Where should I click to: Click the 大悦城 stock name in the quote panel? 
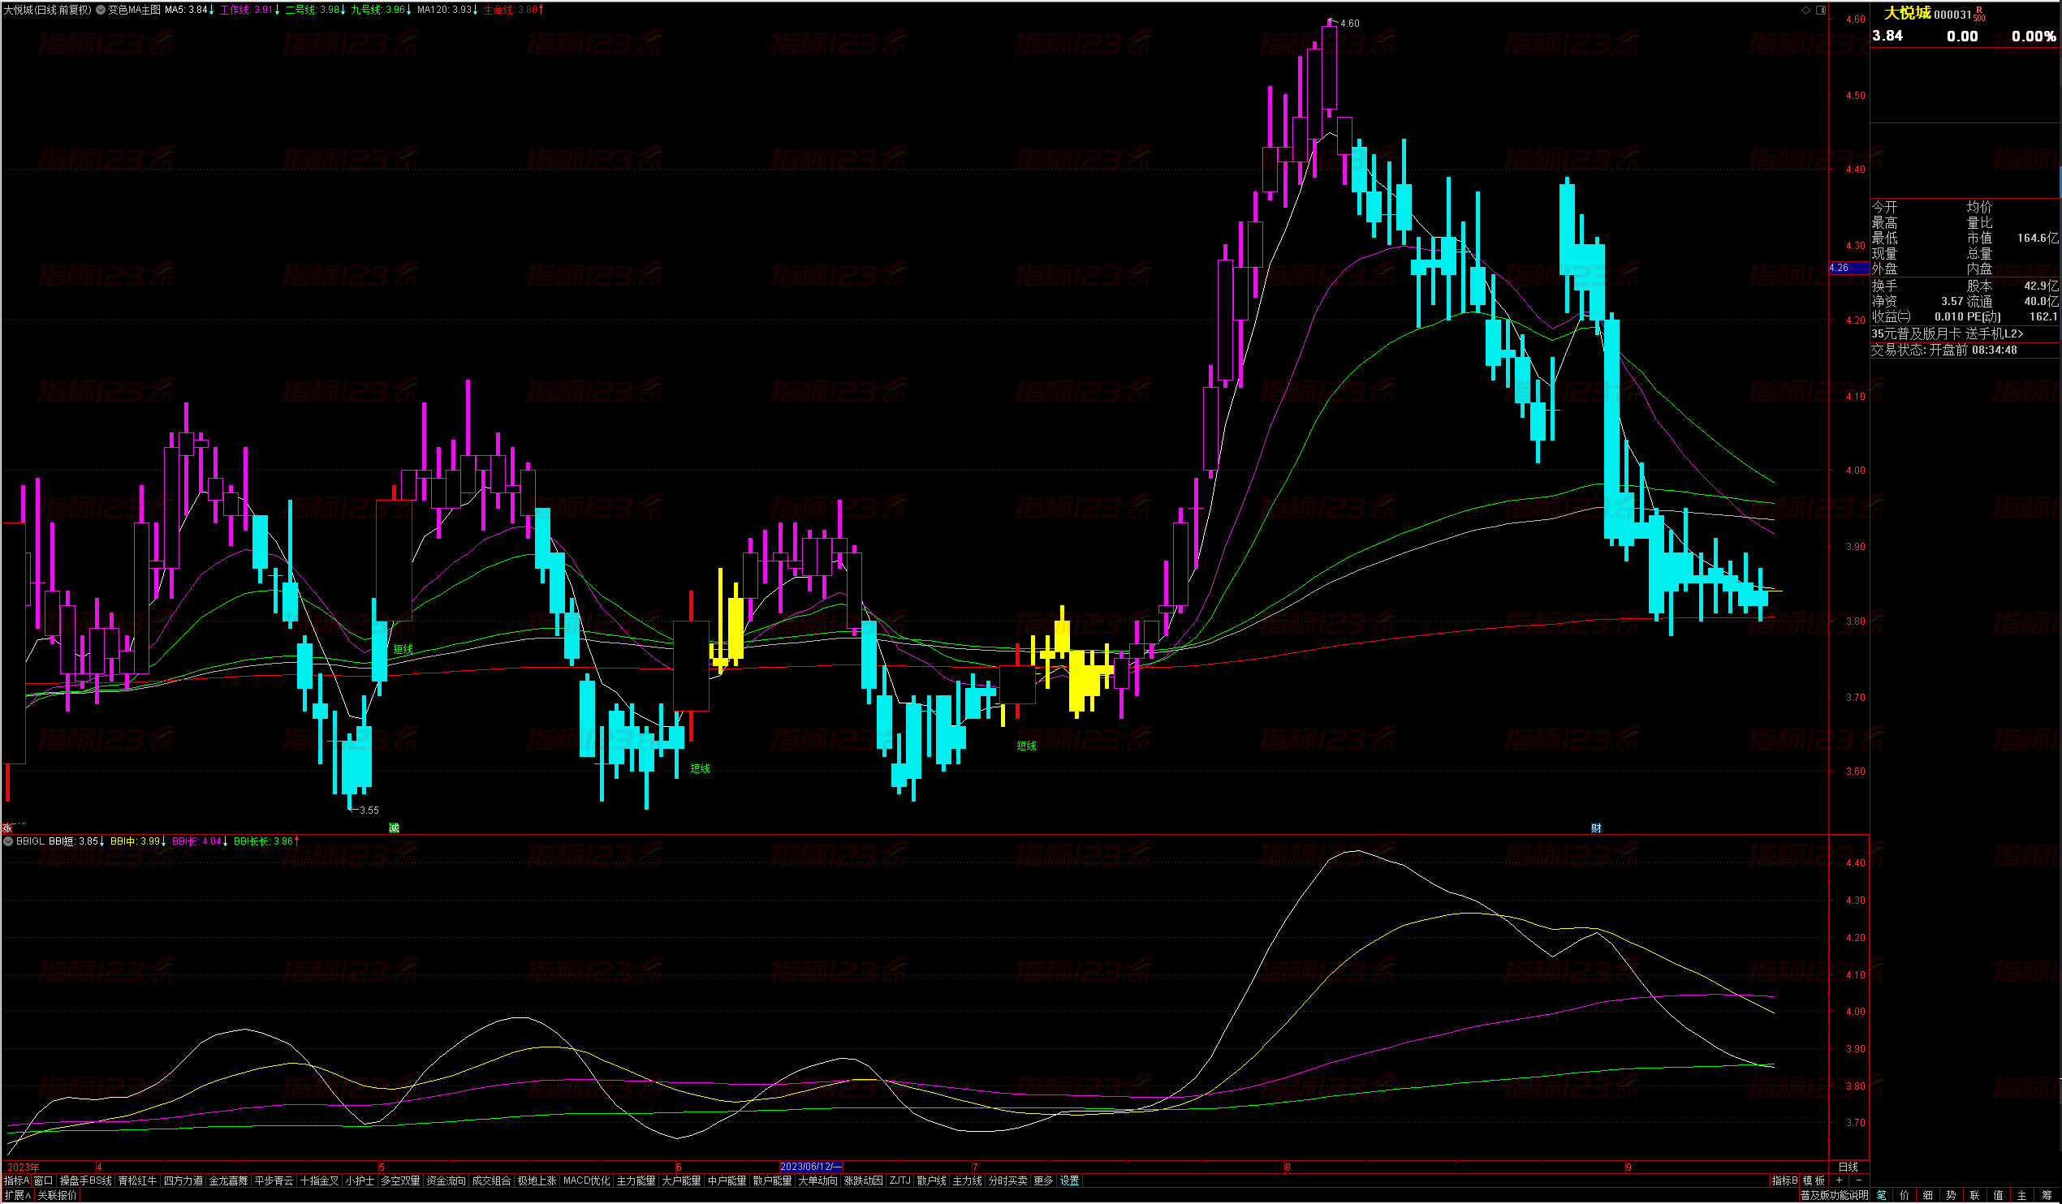[x=1908, y=12]
